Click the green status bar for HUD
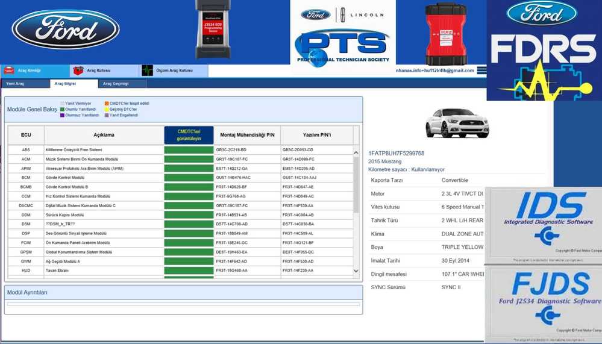The image size is (602, 344). pos(189,271)
